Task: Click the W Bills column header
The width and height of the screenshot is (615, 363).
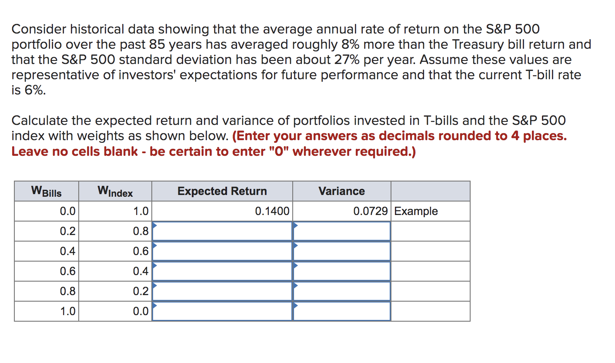Action: (46, 191)
